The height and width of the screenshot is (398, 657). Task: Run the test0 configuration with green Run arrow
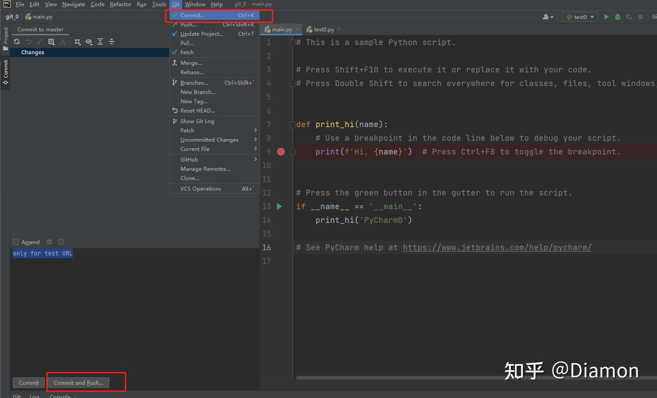[606, 16]
